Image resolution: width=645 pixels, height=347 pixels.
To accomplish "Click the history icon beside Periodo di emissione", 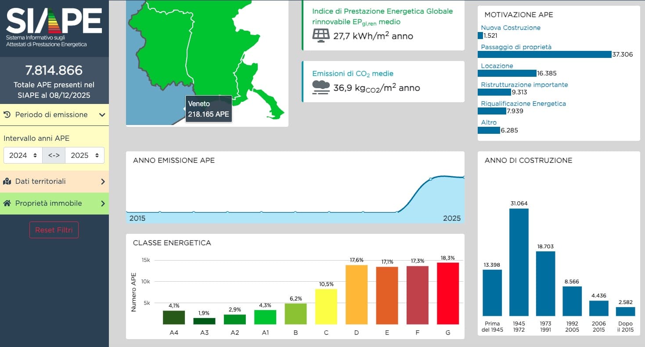I will coord(7,115).
